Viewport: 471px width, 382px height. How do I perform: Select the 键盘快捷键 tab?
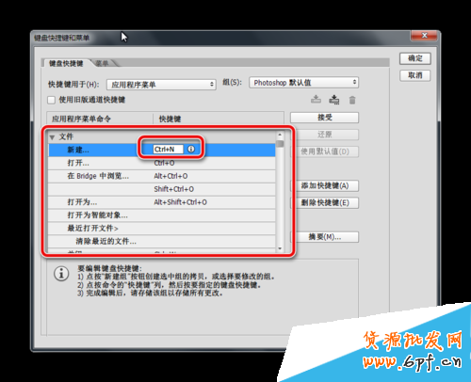[66, 63]
